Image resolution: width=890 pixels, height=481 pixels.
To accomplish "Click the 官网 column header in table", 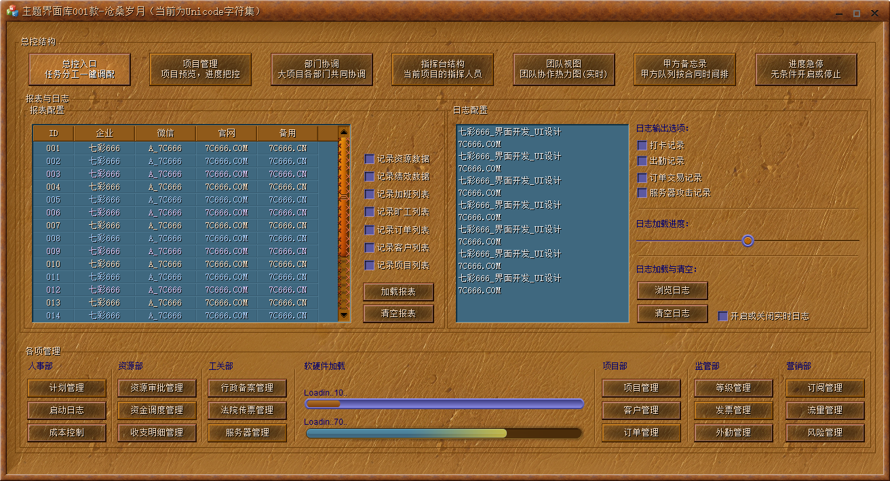I will (x=227, y=133).
